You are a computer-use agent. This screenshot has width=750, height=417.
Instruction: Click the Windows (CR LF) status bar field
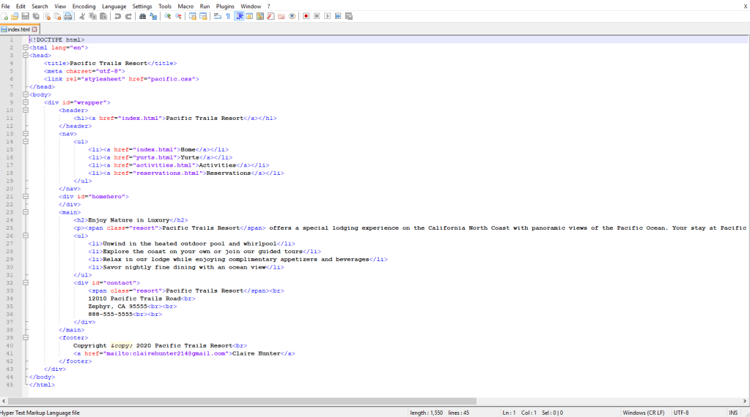point(644,413)
